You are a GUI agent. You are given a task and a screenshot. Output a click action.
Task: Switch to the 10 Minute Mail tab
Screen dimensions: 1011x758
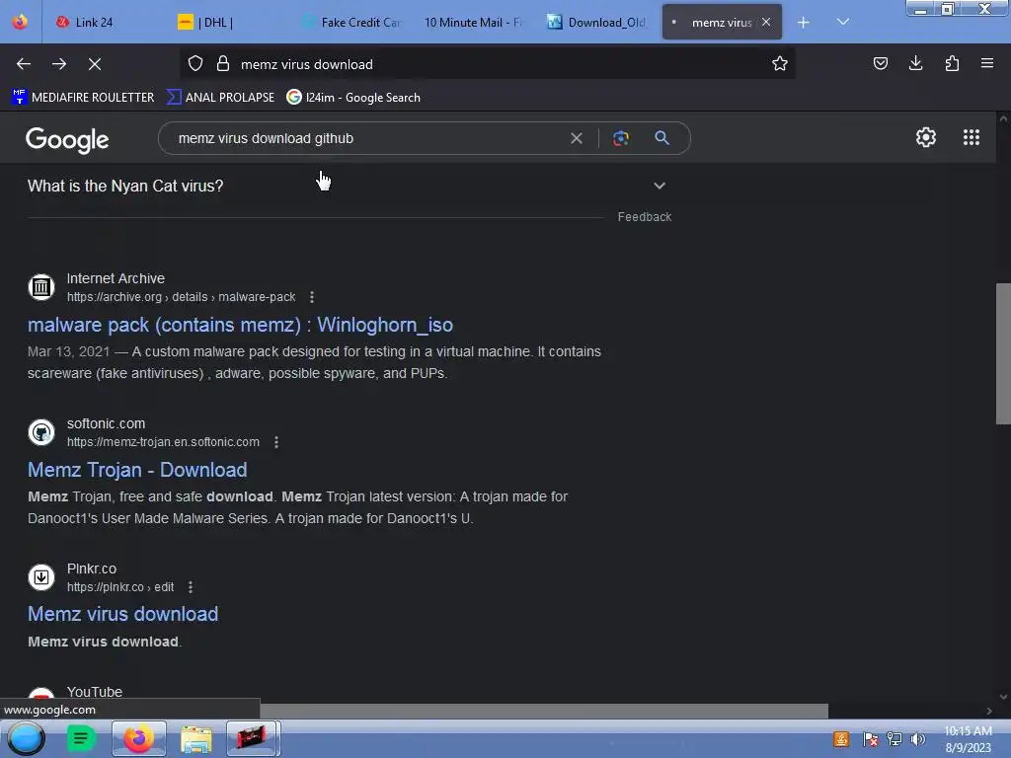[473, 23]
